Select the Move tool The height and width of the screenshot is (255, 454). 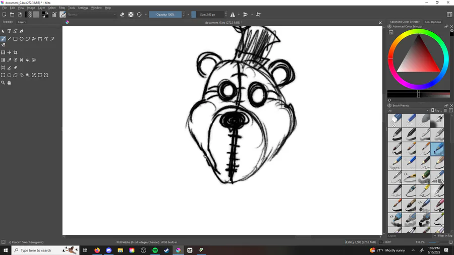pos(9,52)
